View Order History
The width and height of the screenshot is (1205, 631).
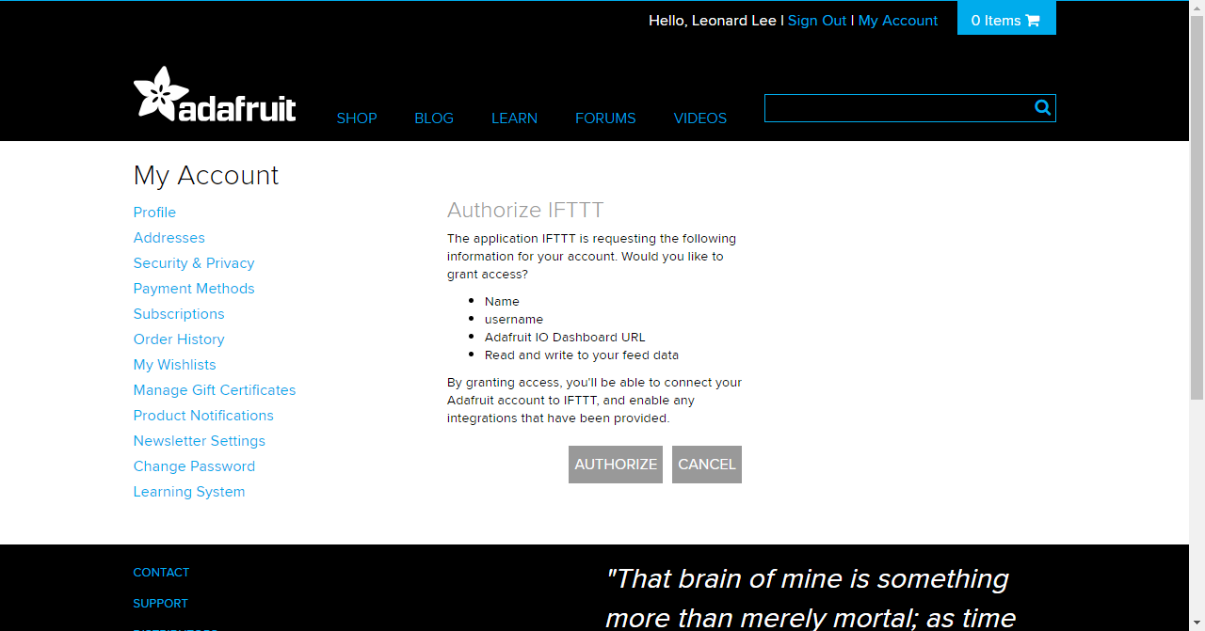[179, 339]
